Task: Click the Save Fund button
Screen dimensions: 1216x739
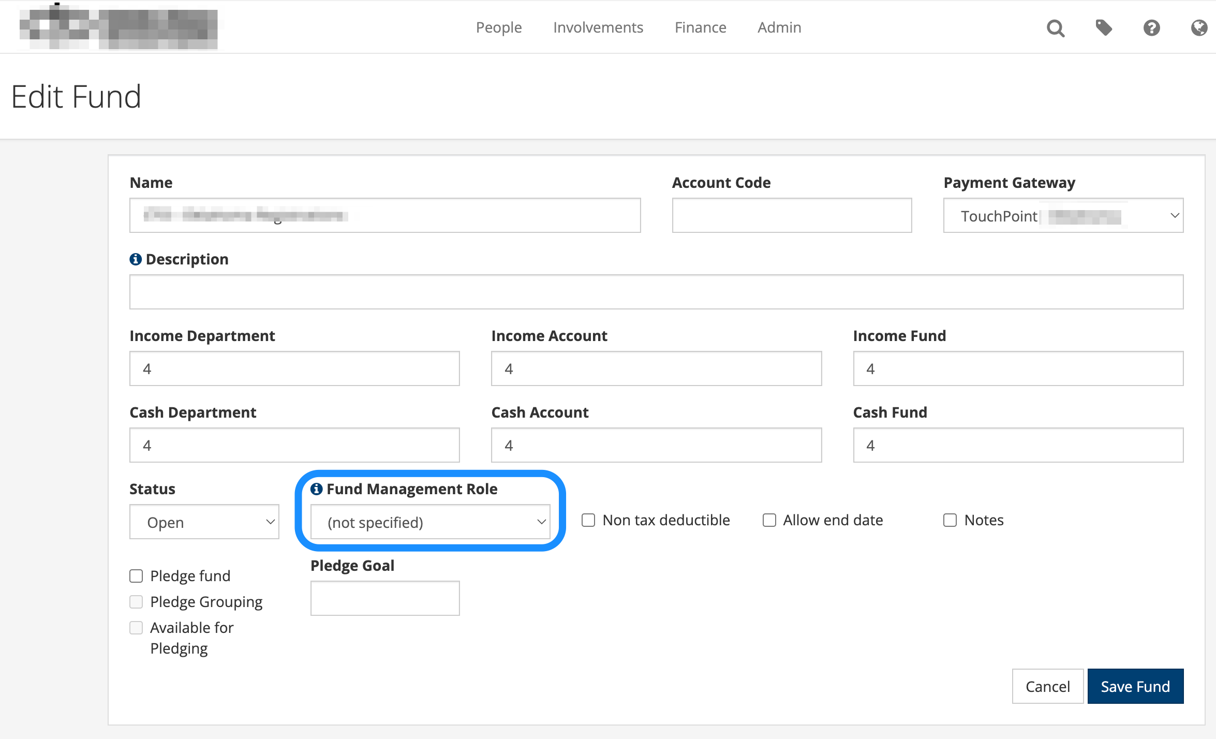Action: (x=1135, y=686)
